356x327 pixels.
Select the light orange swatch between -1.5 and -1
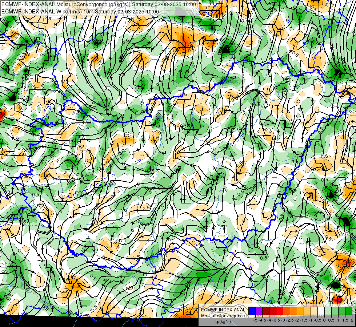click(307, 311)
